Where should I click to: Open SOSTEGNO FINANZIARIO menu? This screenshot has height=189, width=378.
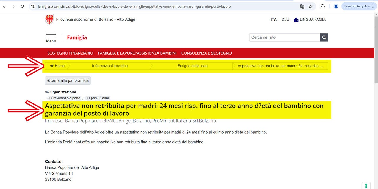70,53
